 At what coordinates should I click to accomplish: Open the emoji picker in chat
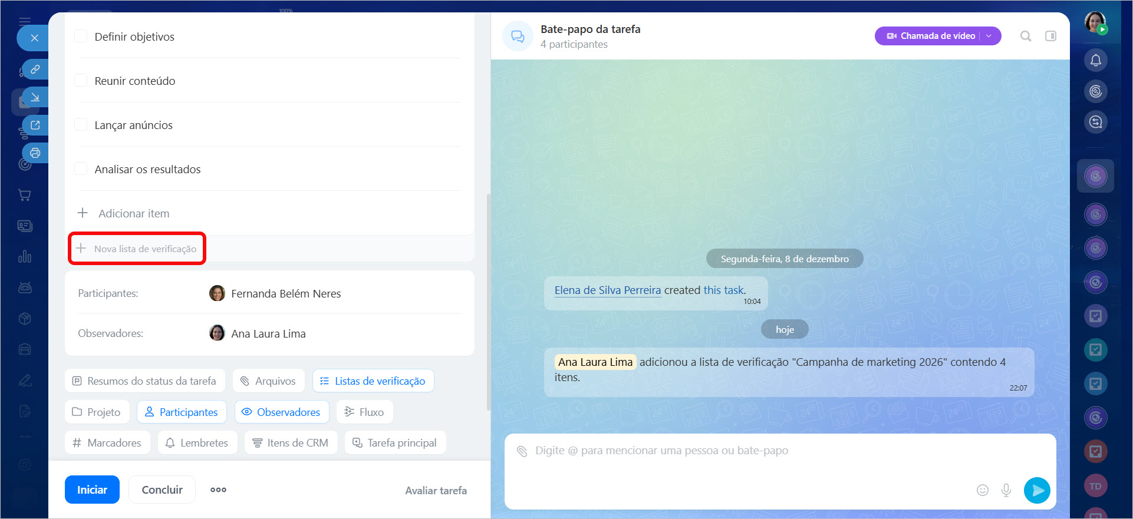982,490
